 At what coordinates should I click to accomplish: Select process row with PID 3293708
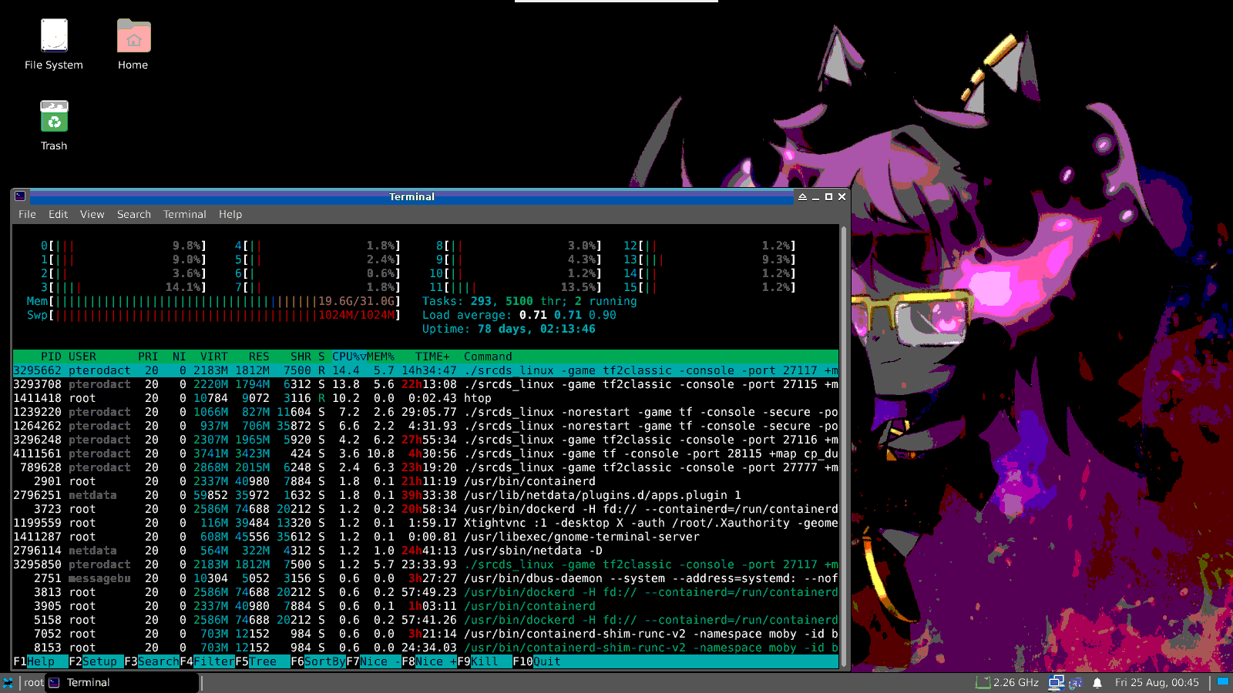[425, 384]
